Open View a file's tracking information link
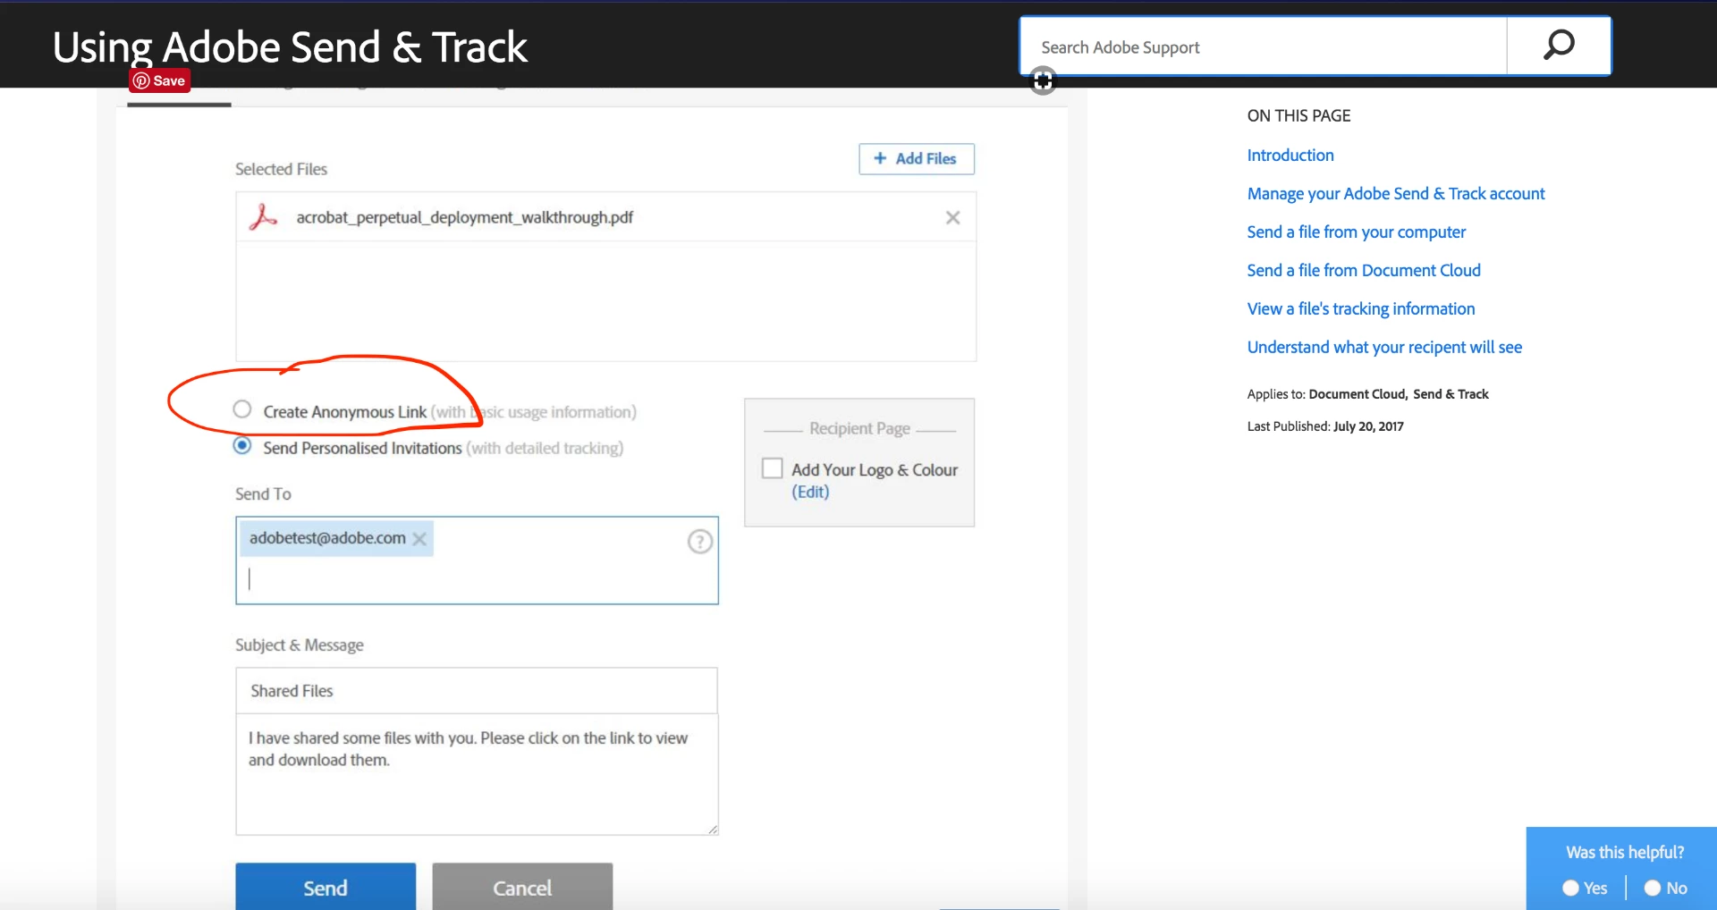 pyautogui.click(x=1361, y=309)
